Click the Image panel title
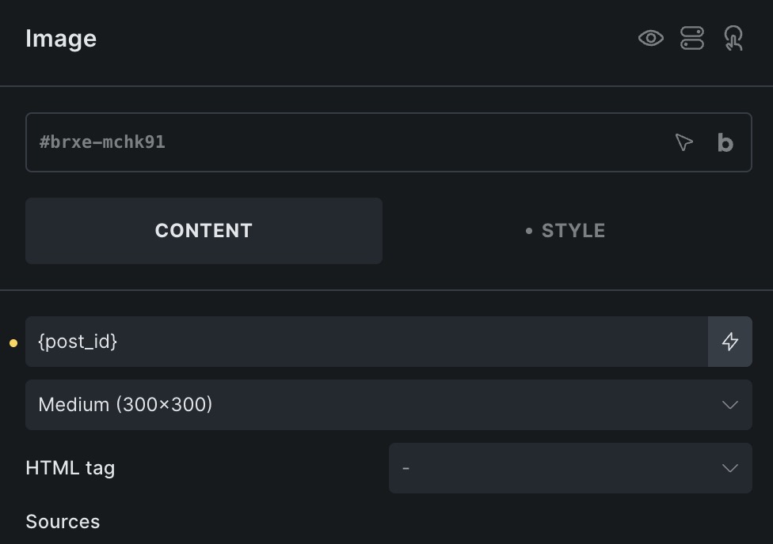The height and width of the screenshot is (544, 773). coord(61,39)
